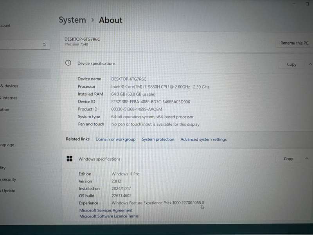Select sidebar item ending in 'ation'
The width and height of the screenshot is (313, 235).
tap(5, 110)
